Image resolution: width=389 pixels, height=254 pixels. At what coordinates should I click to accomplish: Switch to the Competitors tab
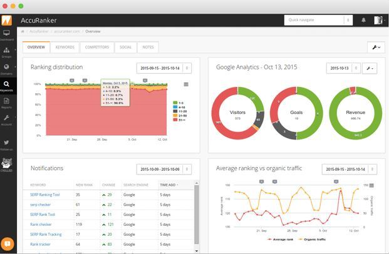[x=97, y=47]
